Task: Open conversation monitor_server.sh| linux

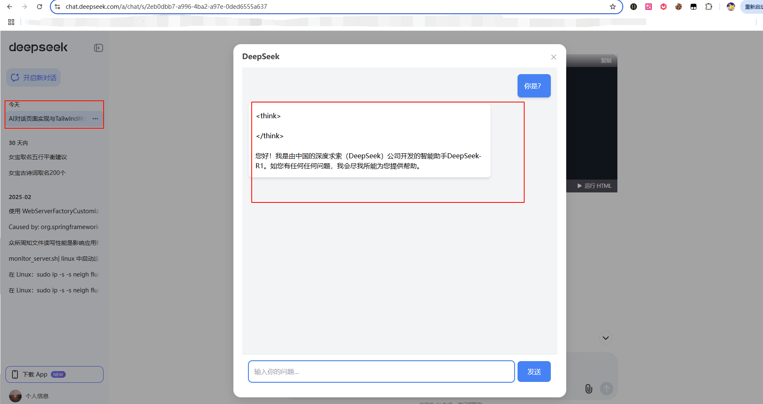Action: point(54,259)
